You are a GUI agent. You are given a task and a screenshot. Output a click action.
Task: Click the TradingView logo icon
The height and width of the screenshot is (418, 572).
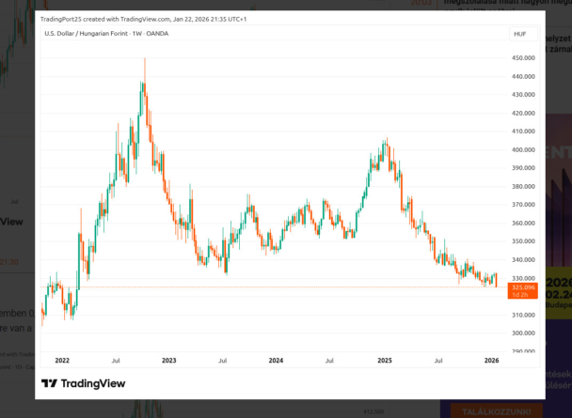[x=49, y=383]
